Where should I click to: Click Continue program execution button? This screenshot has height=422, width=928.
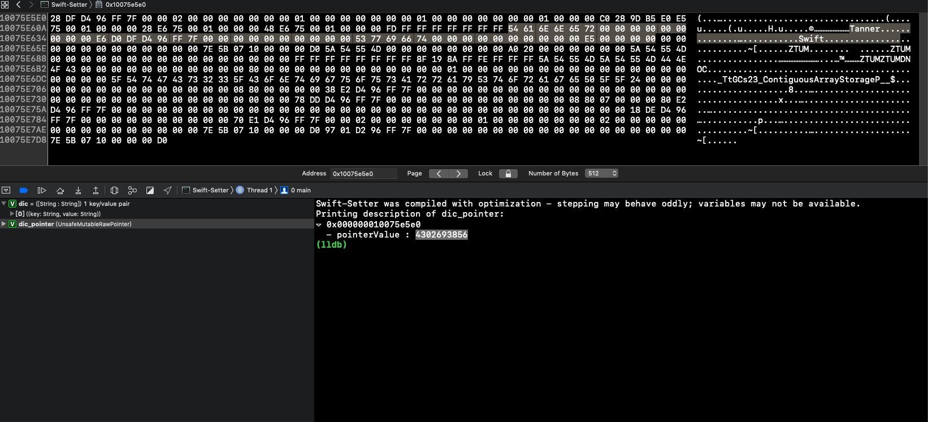click(x=42, y=190)
